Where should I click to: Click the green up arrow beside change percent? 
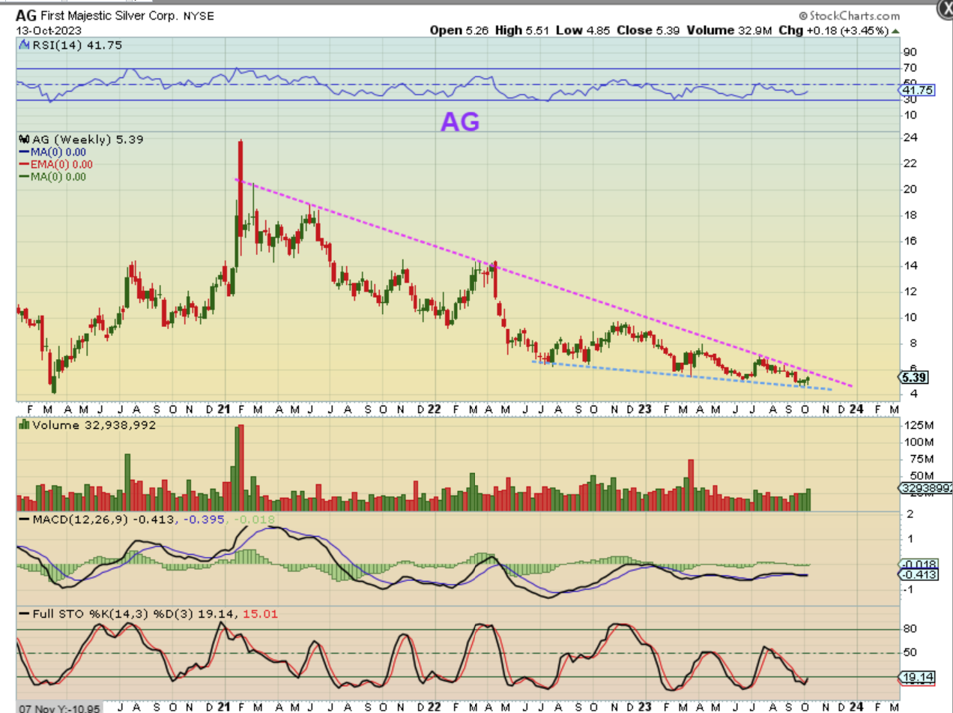click(896, 31)
